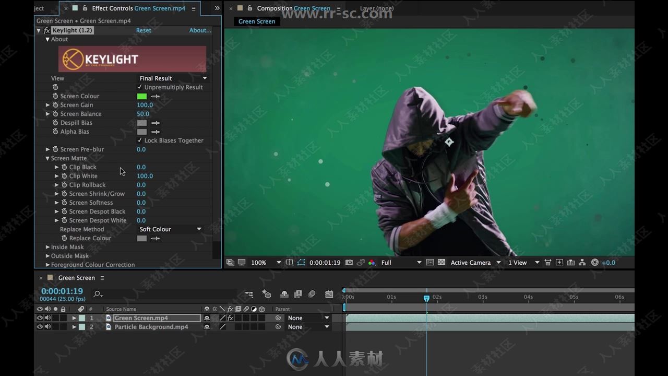This screenshot has height=376, width=668.
Task: Enable Frame Blending icon in timeline
Action: pyautogui.click(x=298, y=295)
